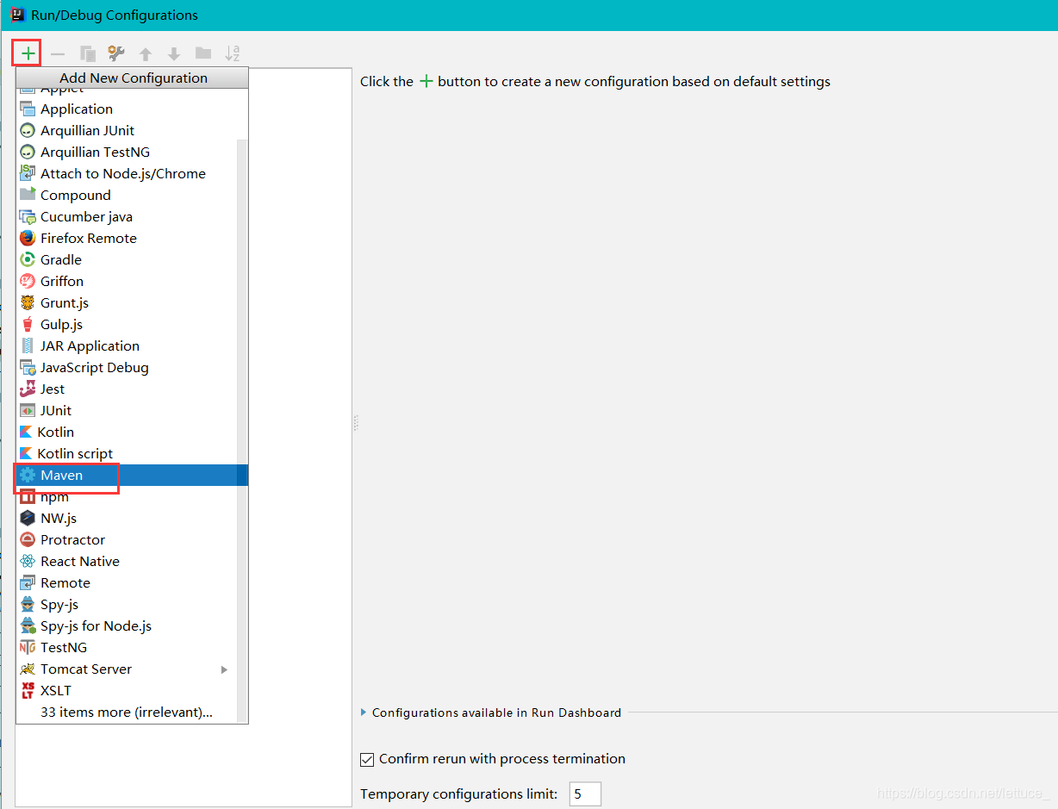This screenshot has width=1058, height=809.
Task: Click the Gradle icon
Action: (x=28, y=260)
